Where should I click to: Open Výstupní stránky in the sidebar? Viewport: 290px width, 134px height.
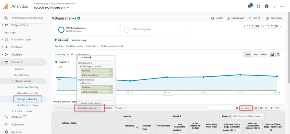[x=28, y=105]
